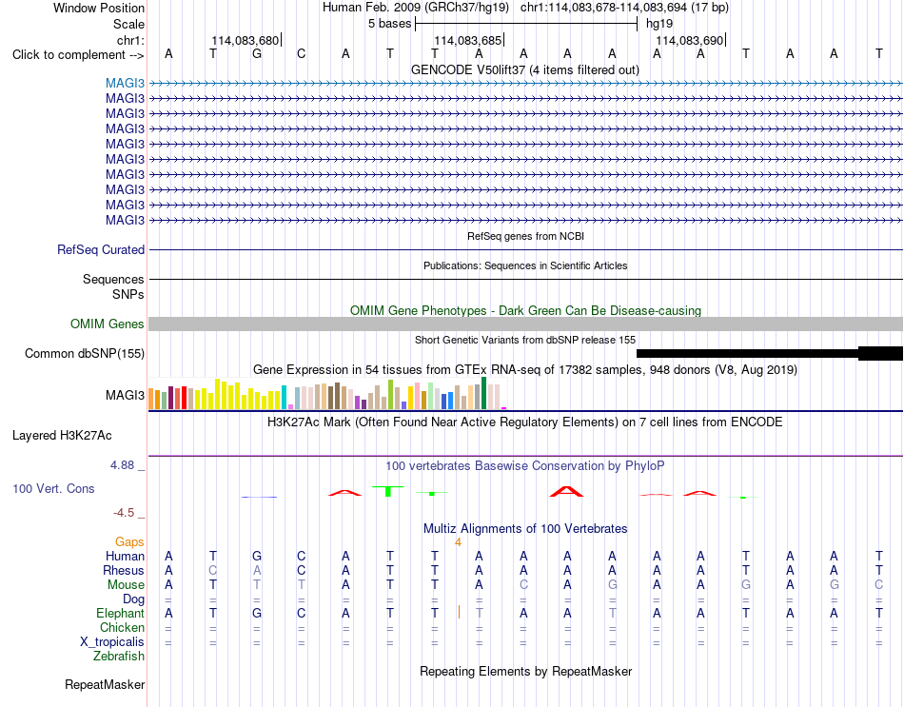Click the tallest green T PhyloP bar
This screenshot has height=707, width=904.
tap(388, 491)
